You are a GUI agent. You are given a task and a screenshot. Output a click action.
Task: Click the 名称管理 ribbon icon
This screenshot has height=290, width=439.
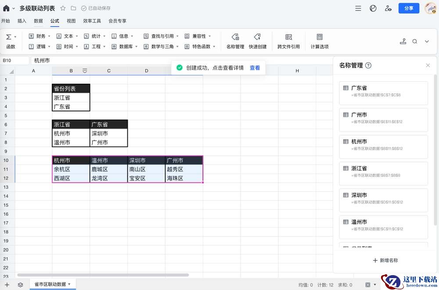coord(235,37)
